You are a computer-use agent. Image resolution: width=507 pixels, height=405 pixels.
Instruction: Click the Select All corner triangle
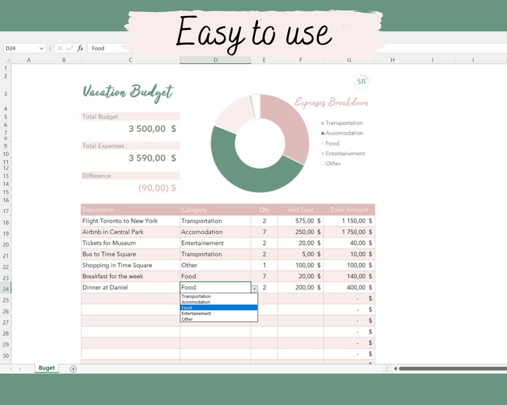click(6, 60)
